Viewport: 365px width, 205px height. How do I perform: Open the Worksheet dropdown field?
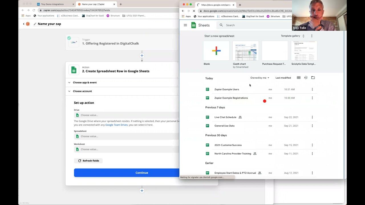[x=127, y=149]
